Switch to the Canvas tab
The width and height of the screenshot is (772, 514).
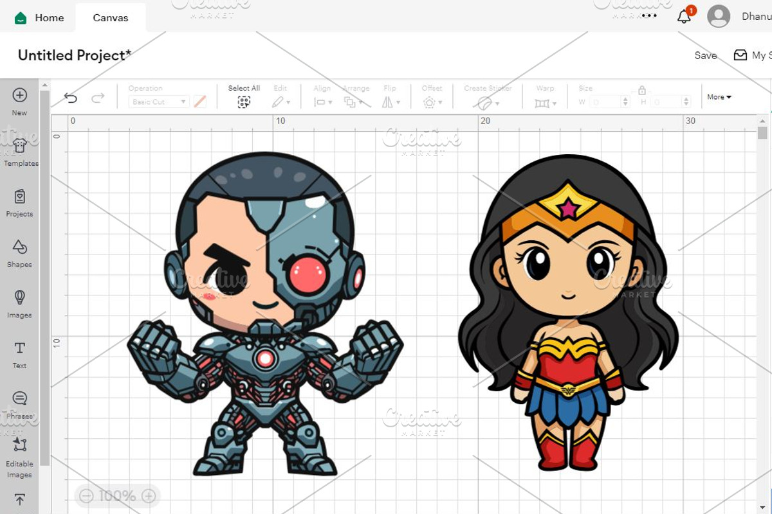point(111,18)
